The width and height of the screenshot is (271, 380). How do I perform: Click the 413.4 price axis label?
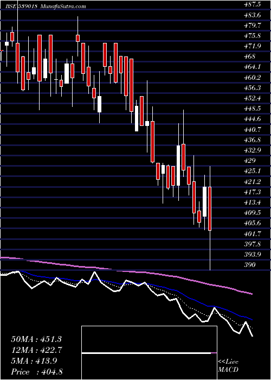[x=252, y=202]
